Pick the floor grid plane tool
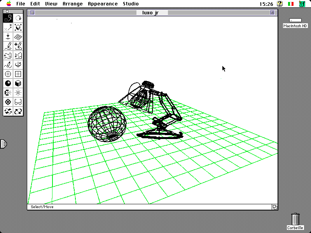This screenshot has width=311, height=233. tap(18, 37)
